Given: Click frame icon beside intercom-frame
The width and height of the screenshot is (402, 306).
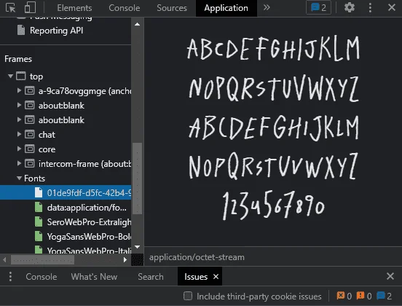Looking at the screenshot, I should point(29,163).
